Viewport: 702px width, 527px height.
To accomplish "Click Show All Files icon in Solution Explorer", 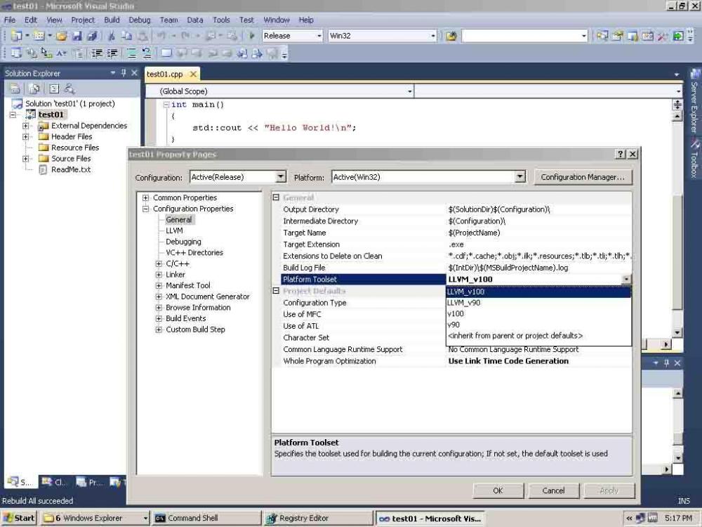I will tap(33, 89).
